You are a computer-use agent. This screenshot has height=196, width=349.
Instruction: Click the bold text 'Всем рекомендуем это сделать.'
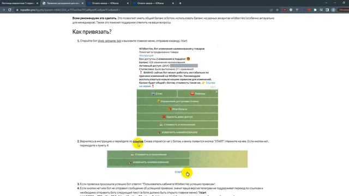pos(94,18)
